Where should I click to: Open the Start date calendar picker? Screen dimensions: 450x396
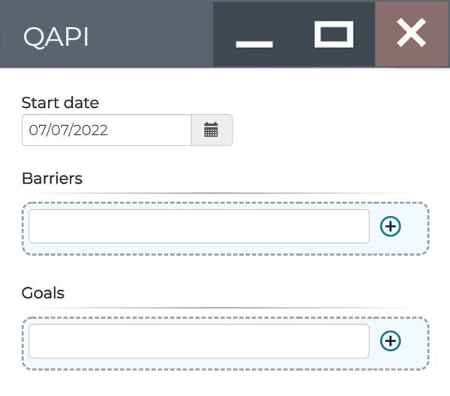pyautogui.click(x=211, y=130)
